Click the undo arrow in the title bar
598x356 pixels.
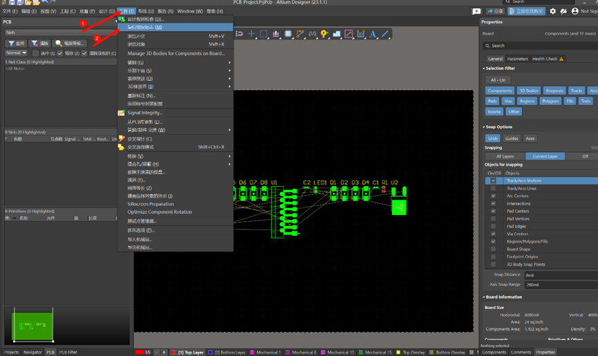click(45, 2)
